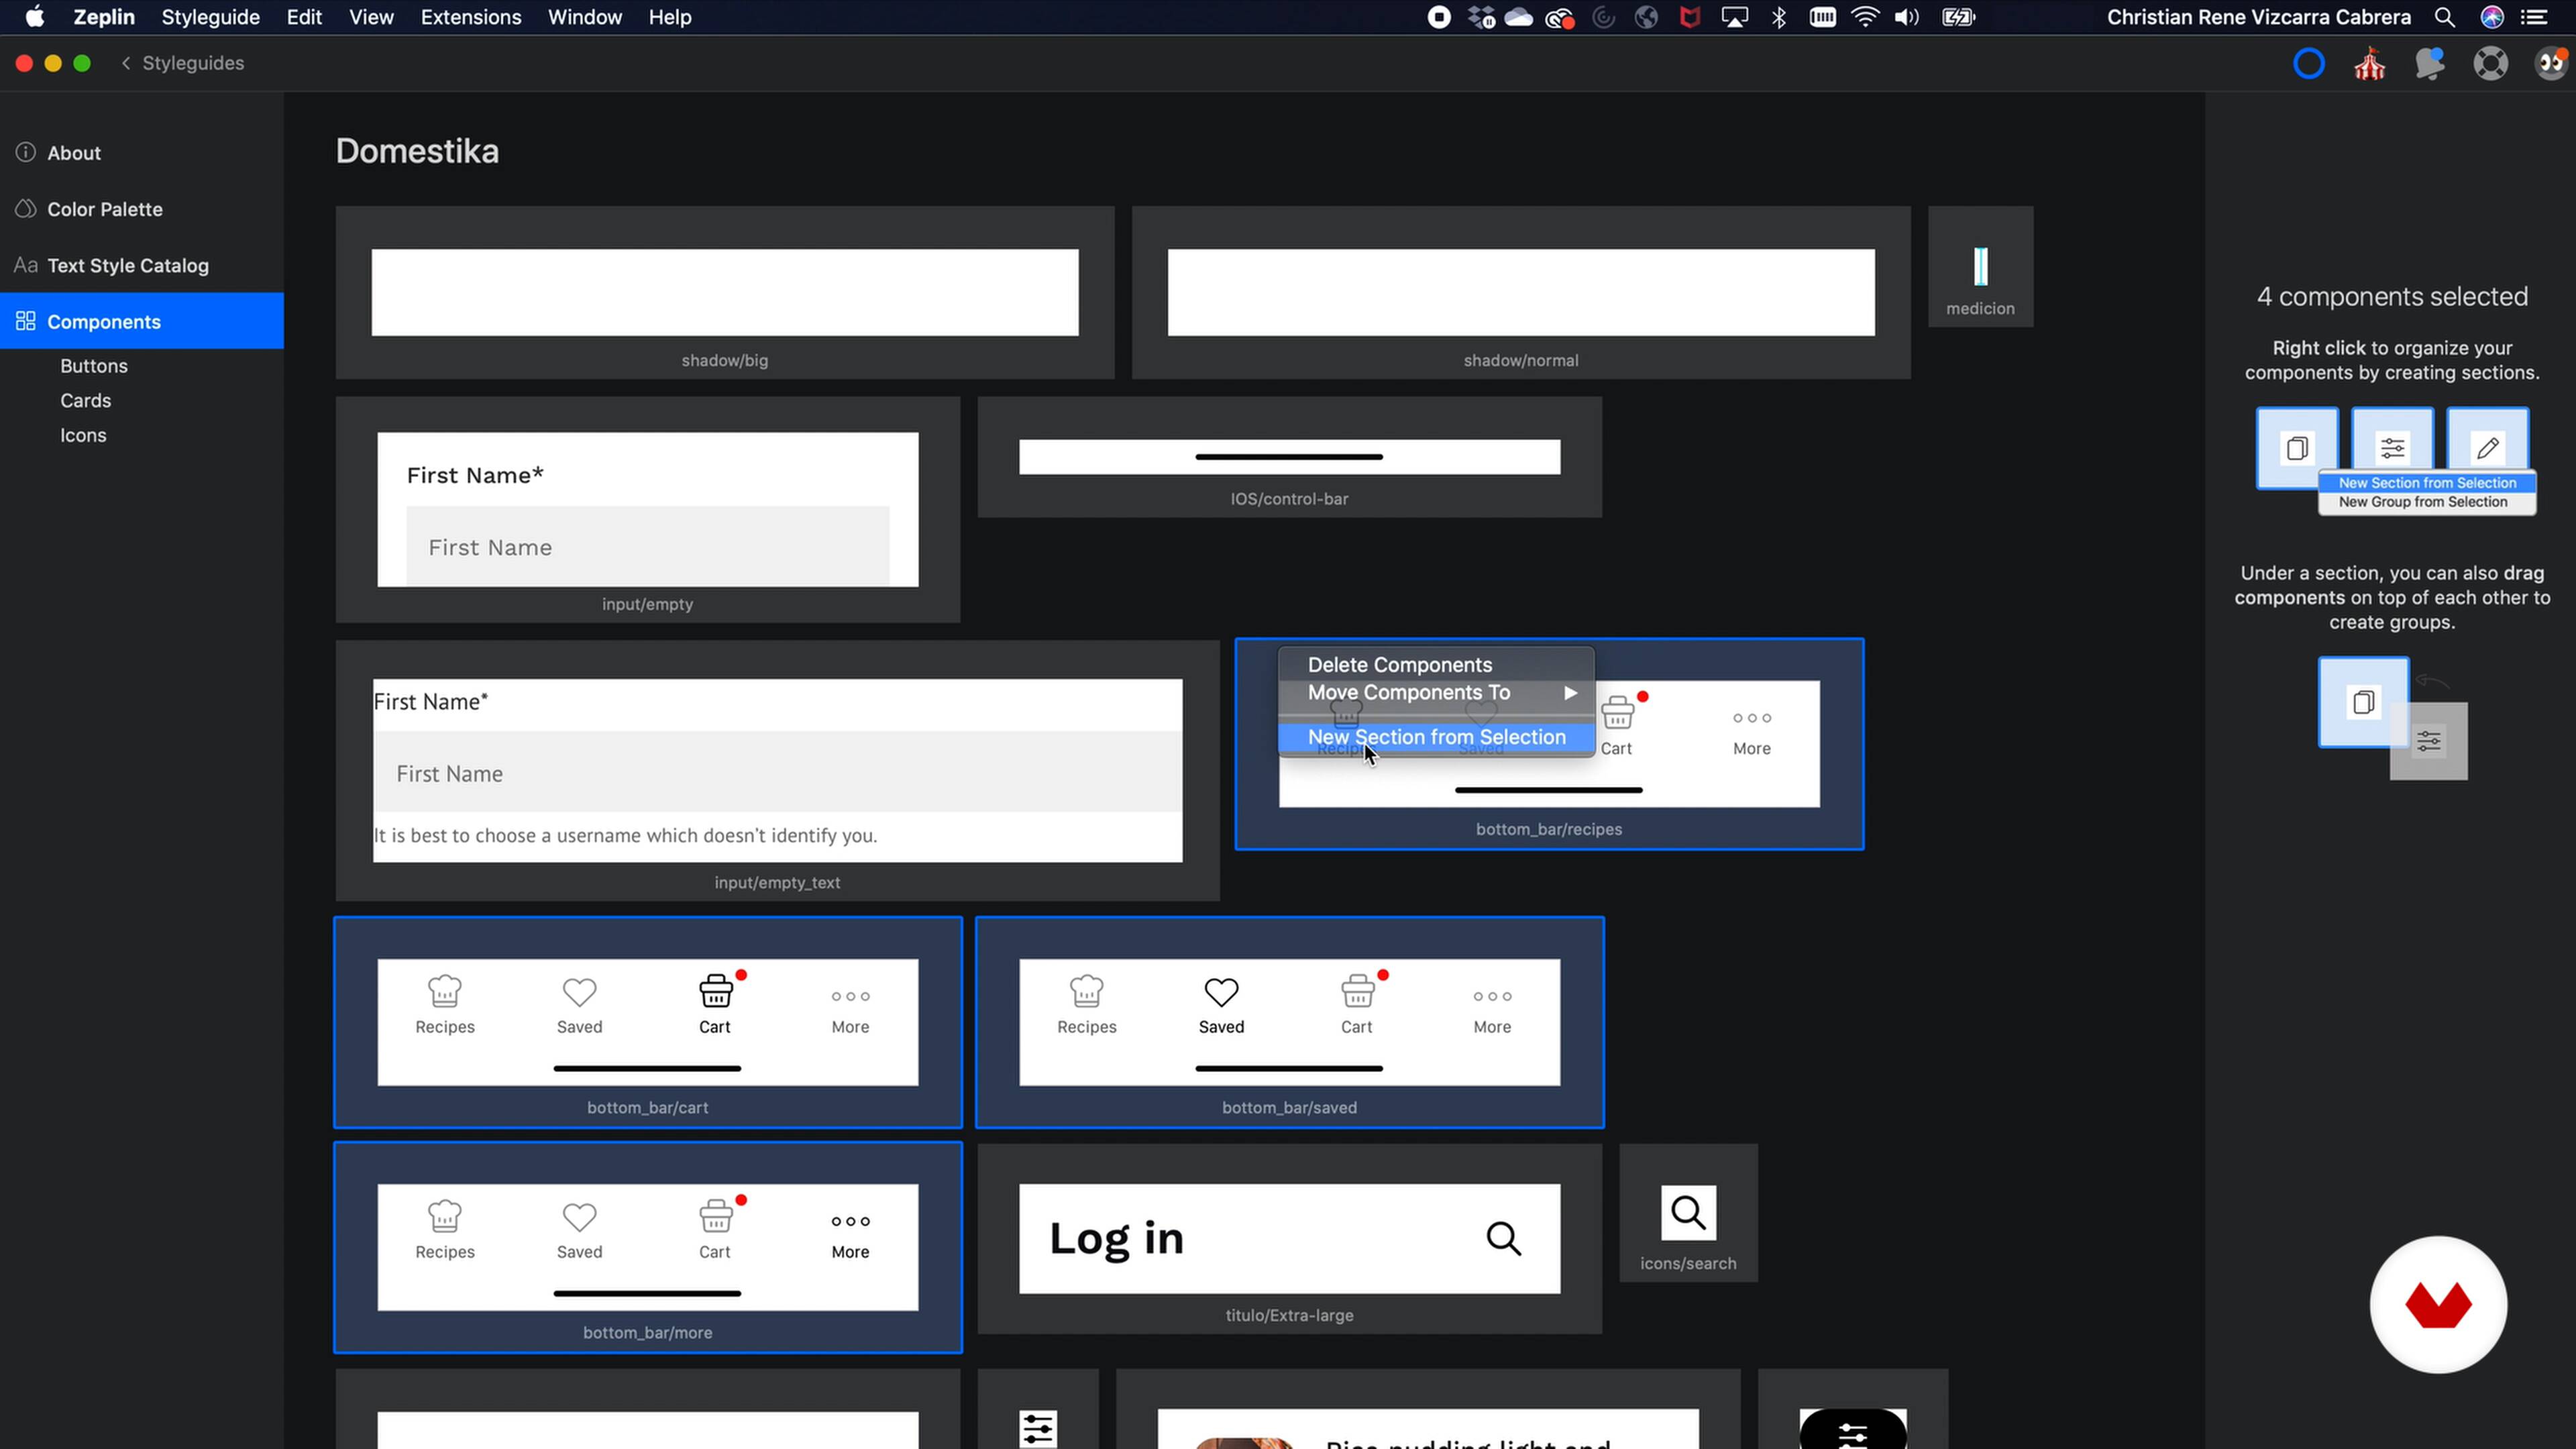
Task: Open the Help menu
Action: pos(670,17)
